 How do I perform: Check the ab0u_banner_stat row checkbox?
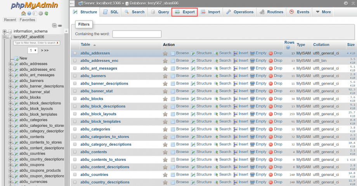pos(75,91)
